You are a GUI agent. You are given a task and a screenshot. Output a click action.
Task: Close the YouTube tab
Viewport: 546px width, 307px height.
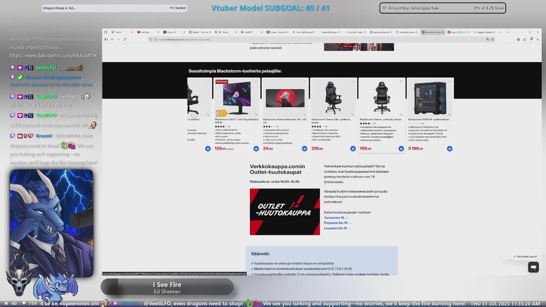159,32
